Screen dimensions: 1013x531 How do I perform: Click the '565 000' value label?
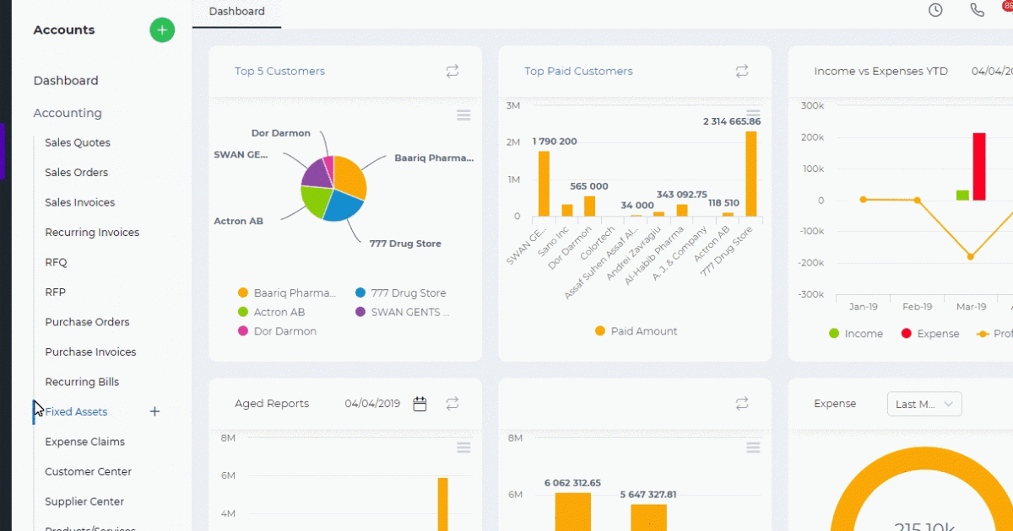pos(589,186)
